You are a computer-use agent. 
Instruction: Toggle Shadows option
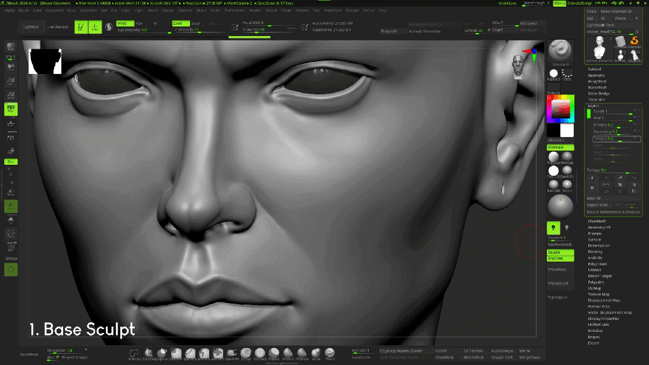[561, 258]
